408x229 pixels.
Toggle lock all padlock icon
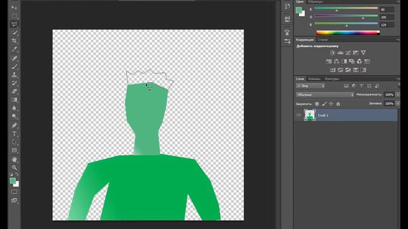coord(338,104)
